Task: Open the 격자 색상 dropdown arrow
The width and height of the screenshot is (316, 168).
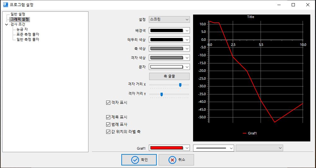Action: (x=187, y=58)
